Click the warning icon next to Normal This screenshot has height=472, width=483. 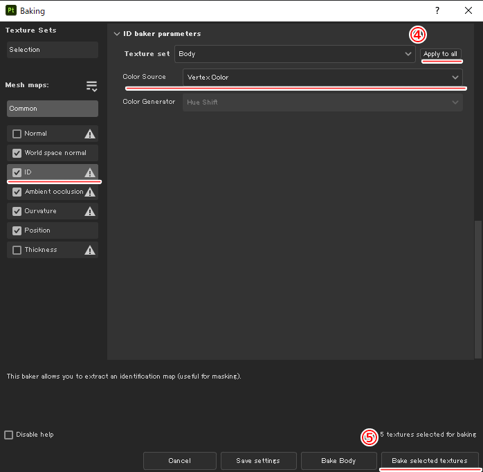89,134
